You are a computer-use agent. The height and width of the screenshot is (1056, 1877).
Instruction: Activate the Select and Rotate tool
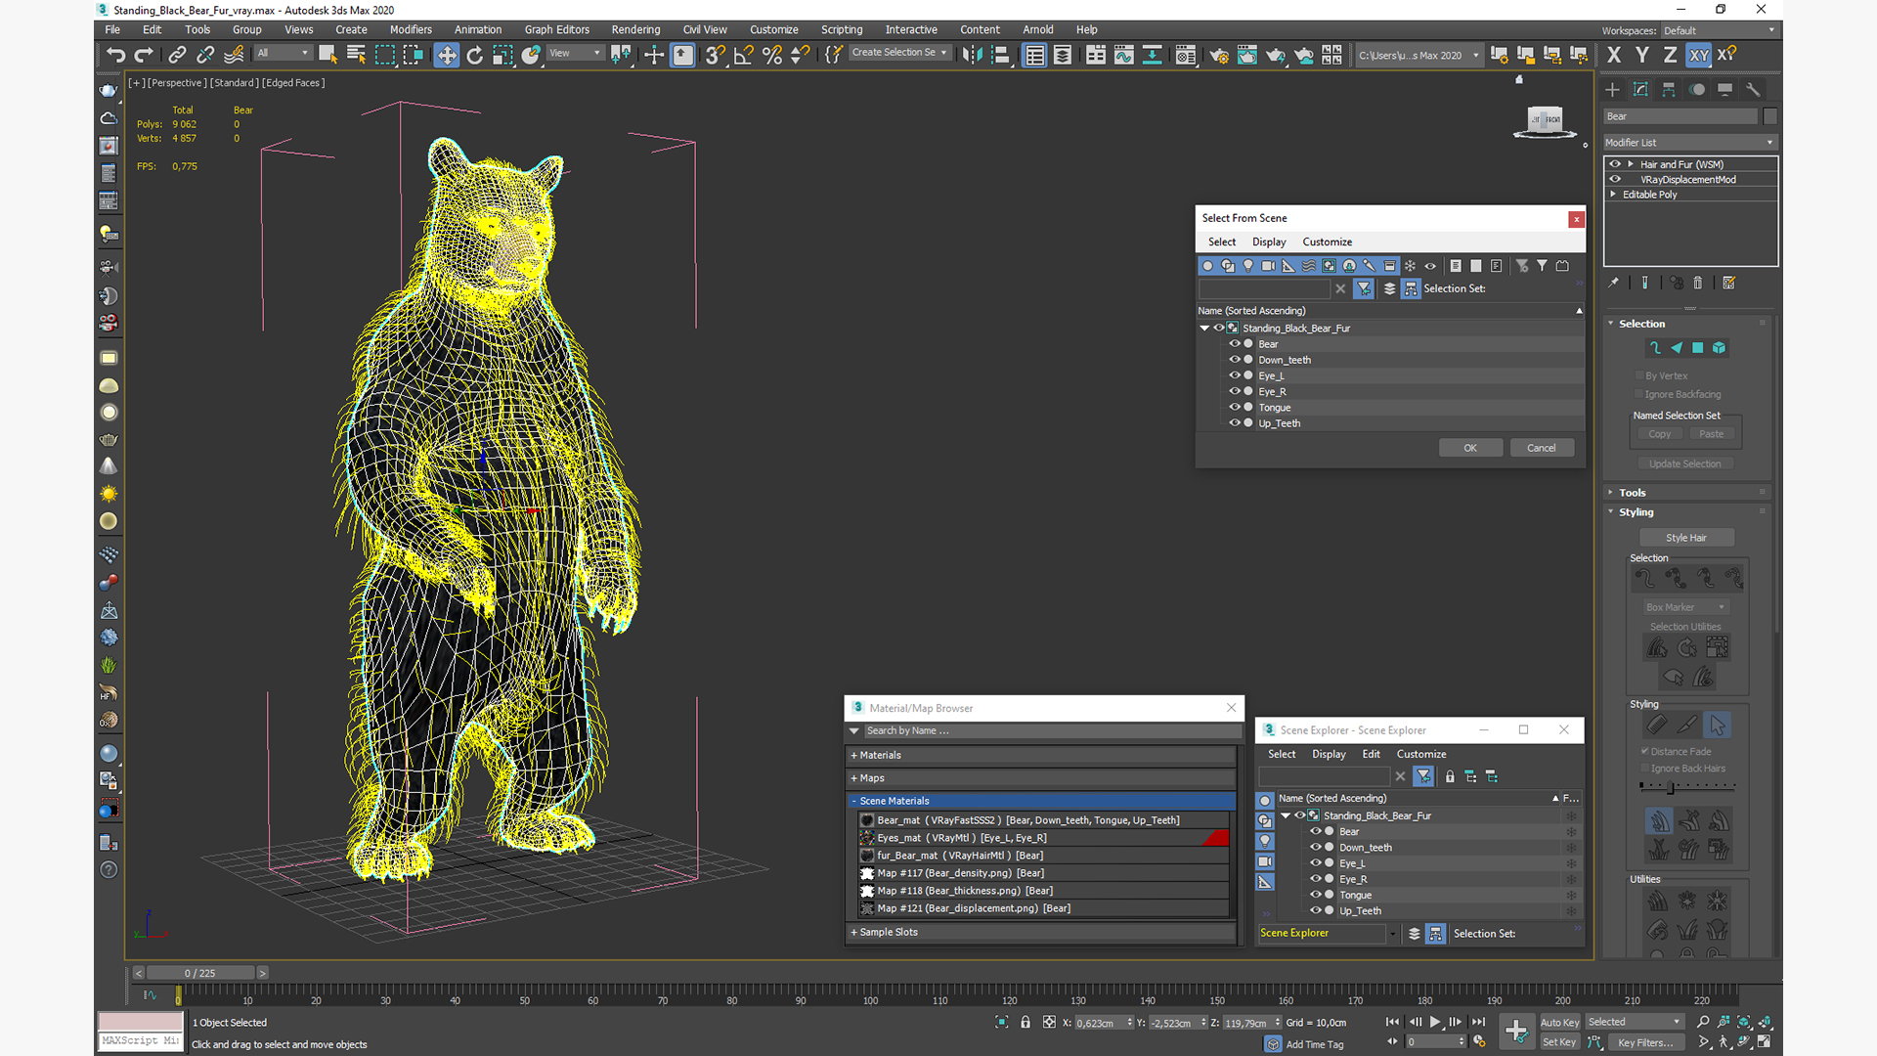[474, 55]
